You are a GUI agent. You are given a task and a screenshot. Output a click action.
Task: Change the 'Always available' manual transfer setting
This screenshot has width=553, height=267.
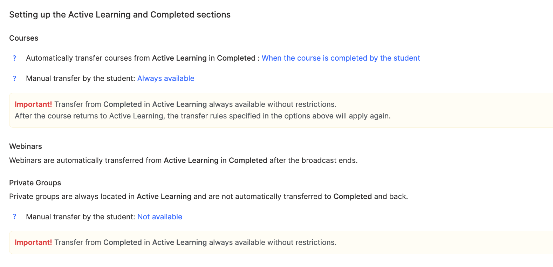(x=166, y=78)
